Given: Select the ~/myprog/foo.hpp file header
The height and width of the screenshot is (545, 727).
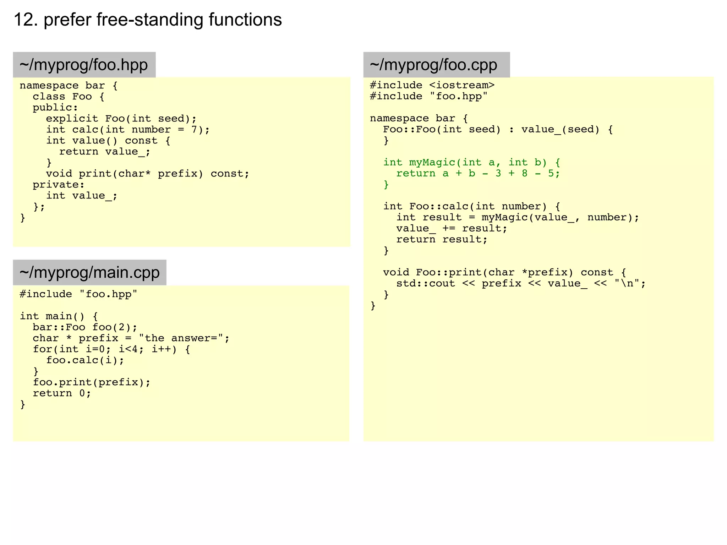Looking at the screenshot, I should tap(84, 65).
